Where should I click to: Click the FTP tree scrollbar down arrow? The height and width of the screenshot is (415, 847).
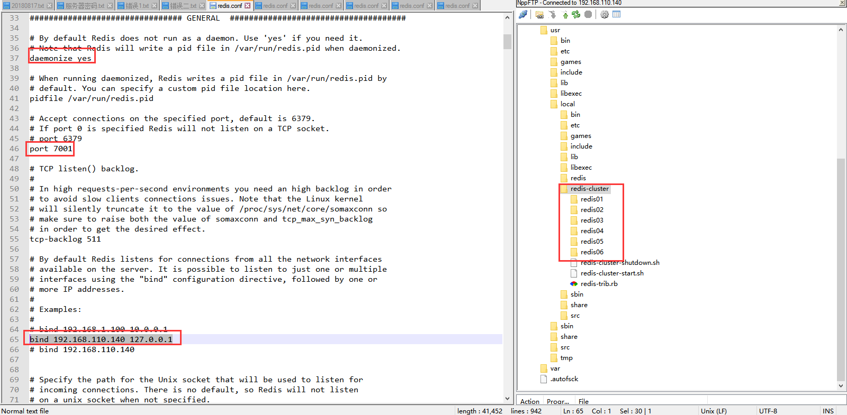click(x=841, y=385)
